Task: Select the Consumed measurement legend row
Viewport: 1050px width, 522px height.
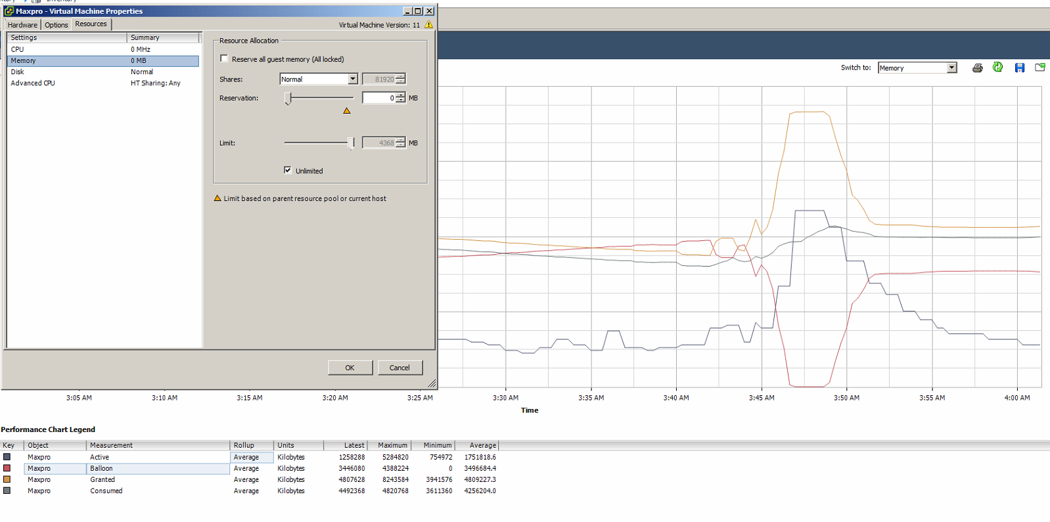Action: (x=250, y=490)
